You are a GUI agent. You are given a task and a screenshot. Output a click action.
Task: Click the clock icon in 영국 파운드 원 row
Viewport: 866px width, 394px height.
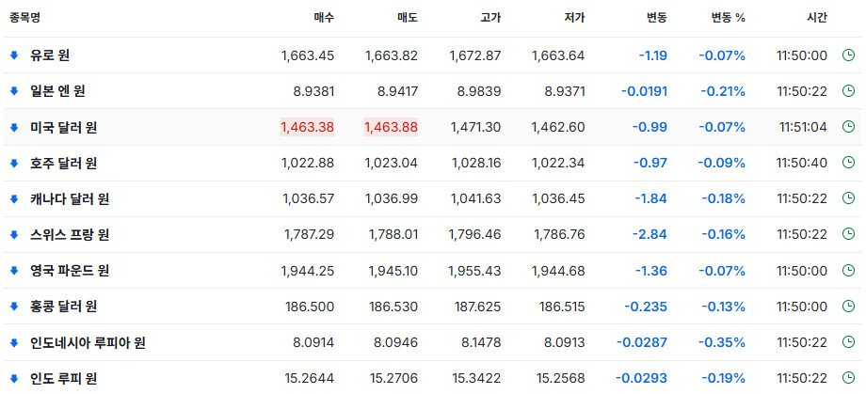point(848,271)
